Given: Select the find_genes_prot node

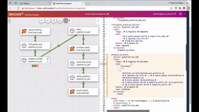Looking at the screenshot, I should tap(35, 46).
